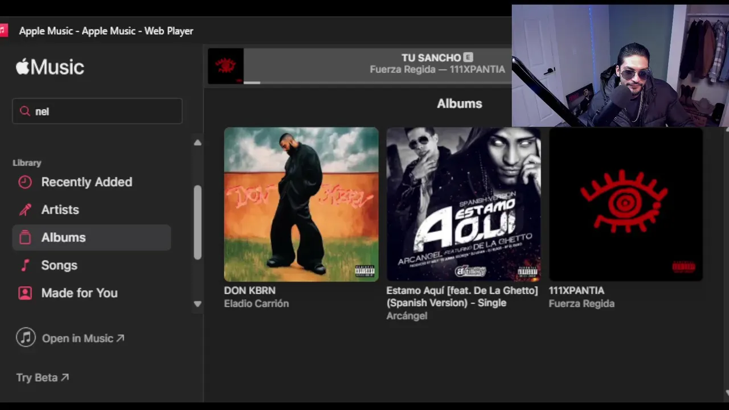This screenshot has height=410, width=729.
Task: Click the Library section label
Action: pos(27,163)
